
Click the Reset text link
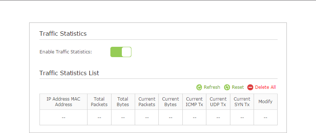[238, 87]
